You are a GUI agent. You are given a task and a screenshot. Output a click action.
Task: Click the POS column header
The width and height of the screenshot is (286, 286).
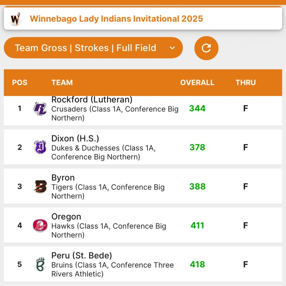(x=20, y=82)
